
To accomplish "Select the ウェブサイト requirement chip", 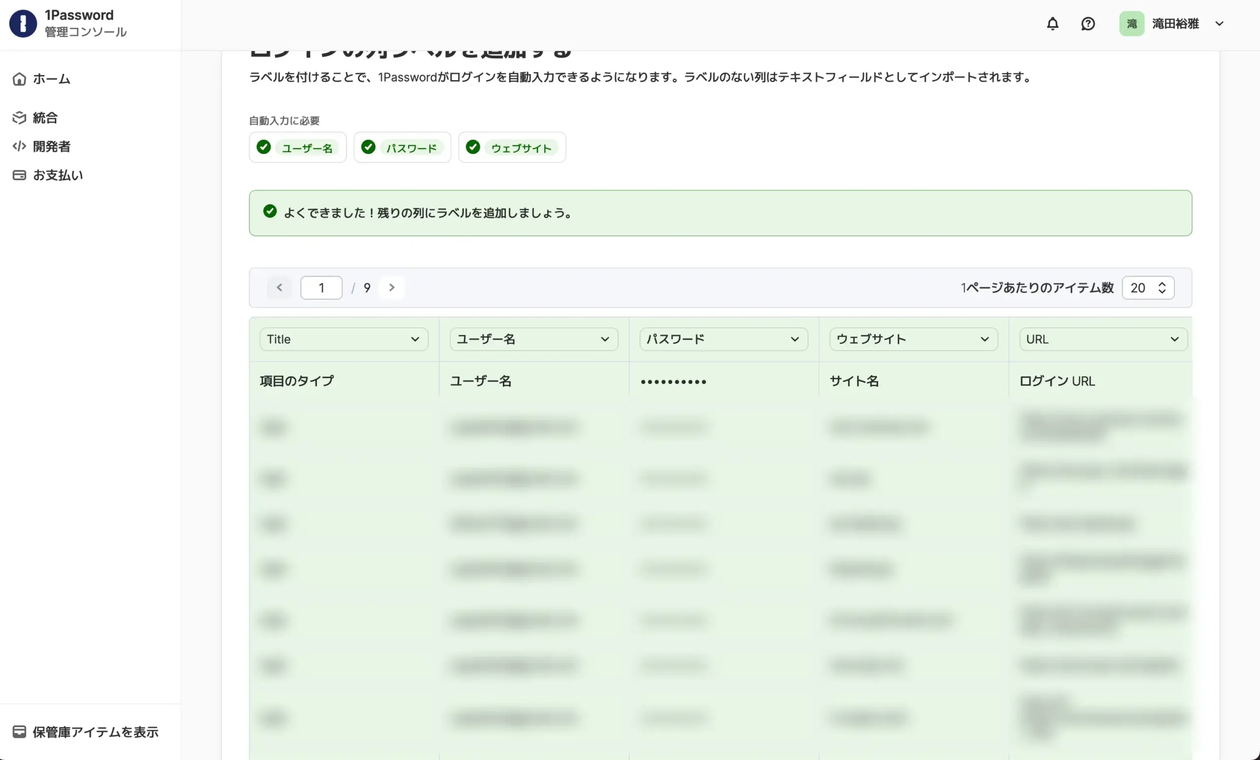I will [x=512, y=147].
